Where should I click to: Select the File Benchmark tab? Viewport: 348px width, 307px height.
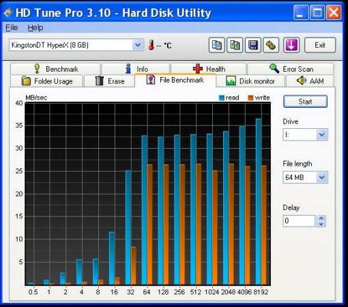[175, 81]
